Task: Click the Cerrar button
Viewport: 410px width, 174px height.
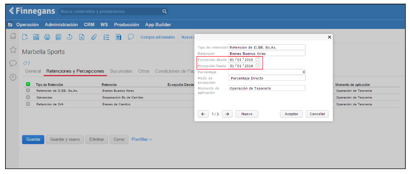Action: 119,140
